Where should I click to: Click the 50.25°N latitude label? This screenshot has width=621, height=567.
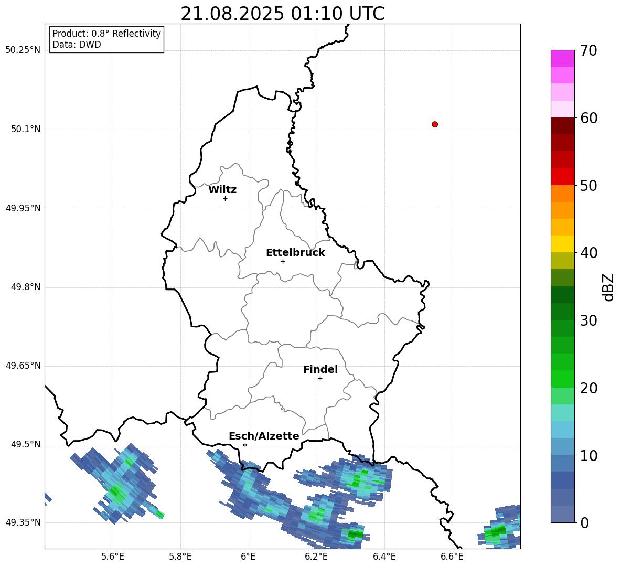23,50
